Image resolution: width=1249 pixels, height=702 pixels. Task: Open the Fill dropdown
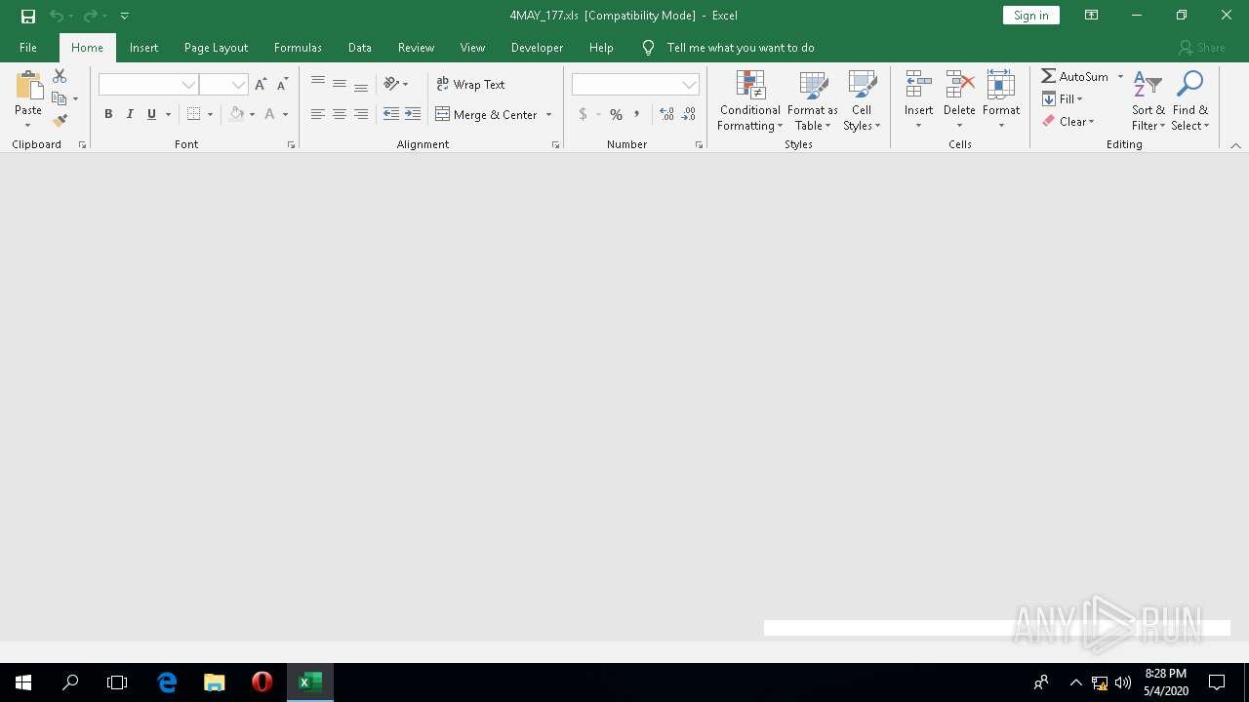1063,98
